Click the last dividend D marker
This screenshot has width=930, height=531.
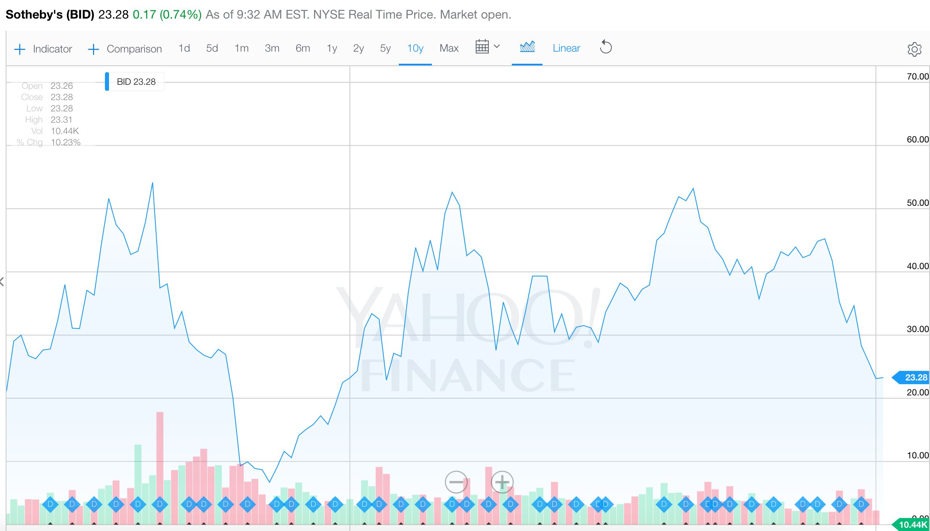point(861,504)
